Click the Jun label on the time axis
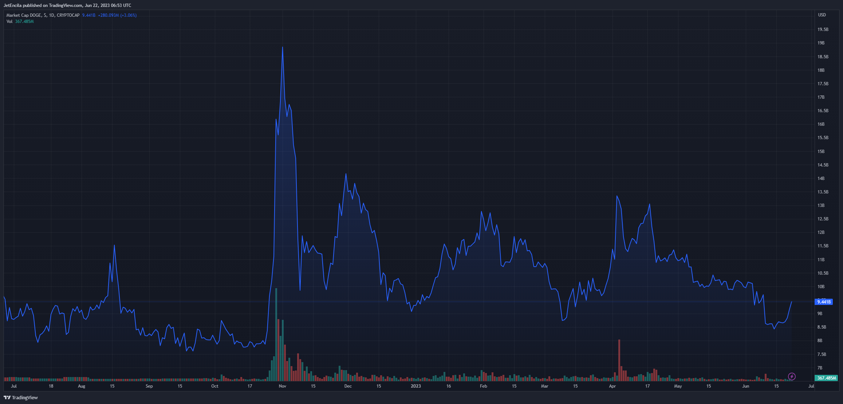This screenshot has height=404, width=843. [x=745, y=386]
